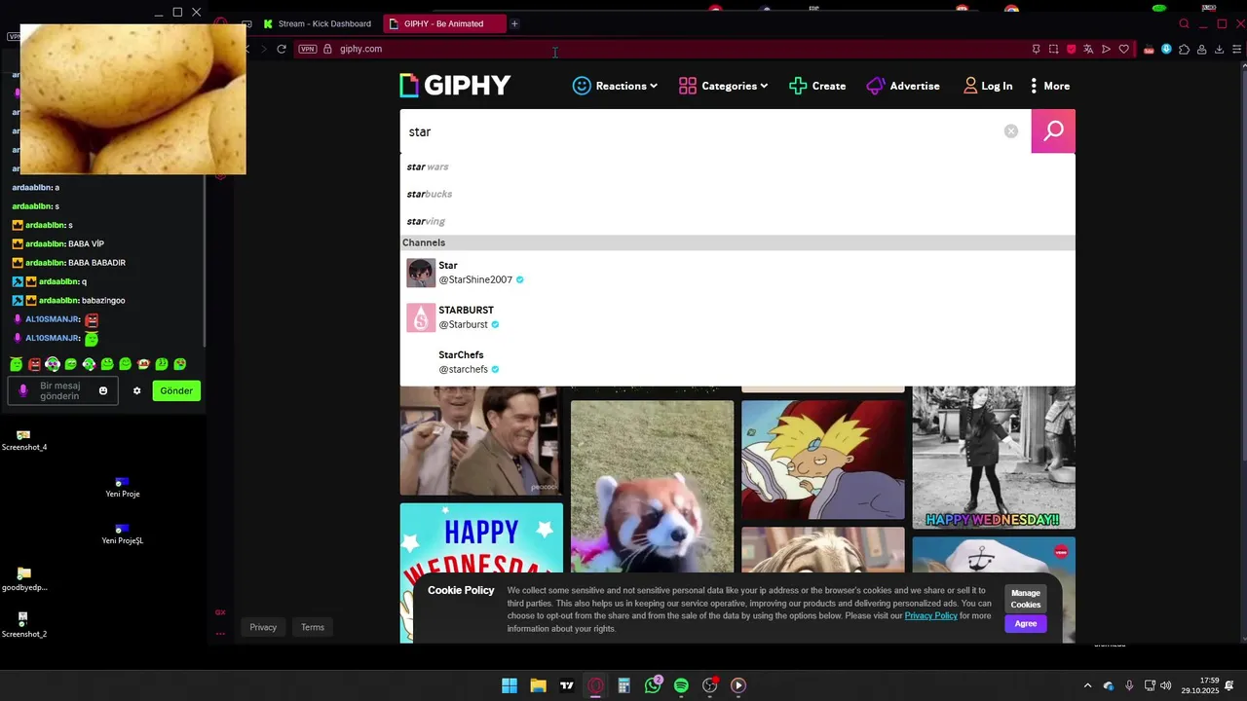
Task: Select the 'starbucks' search suggestion
Action: (430, 194)
